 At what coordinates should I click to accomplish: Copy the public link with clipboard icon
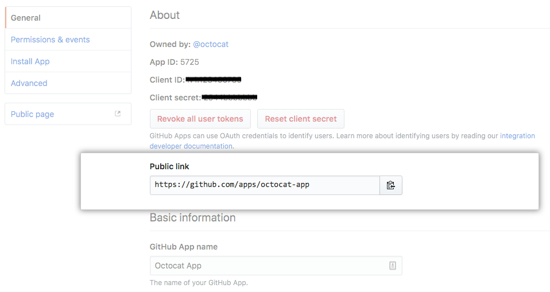[x=391, y=185]
